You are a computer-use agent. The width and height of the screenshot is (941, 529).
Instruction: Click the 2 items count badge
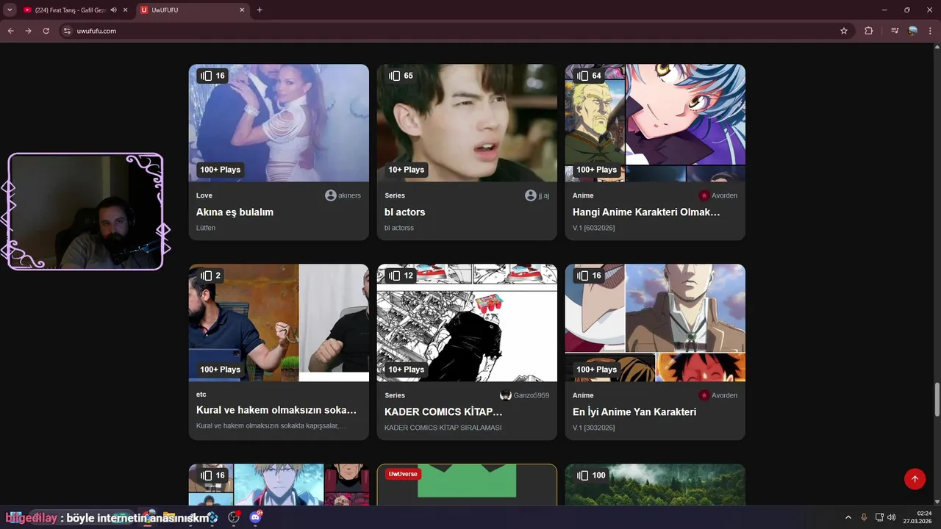click(210, 276)
